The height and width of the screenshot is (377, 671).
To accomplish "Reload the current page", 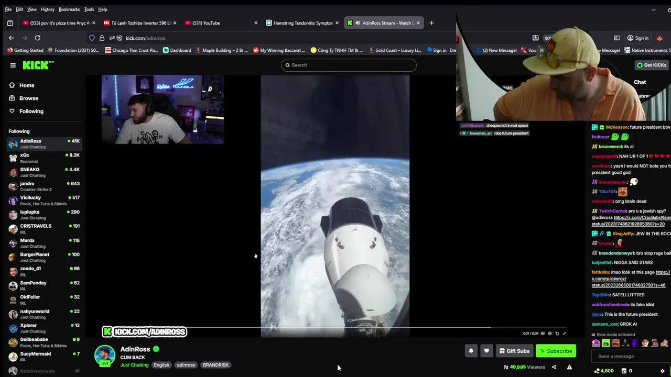I will tap(37, 38).
